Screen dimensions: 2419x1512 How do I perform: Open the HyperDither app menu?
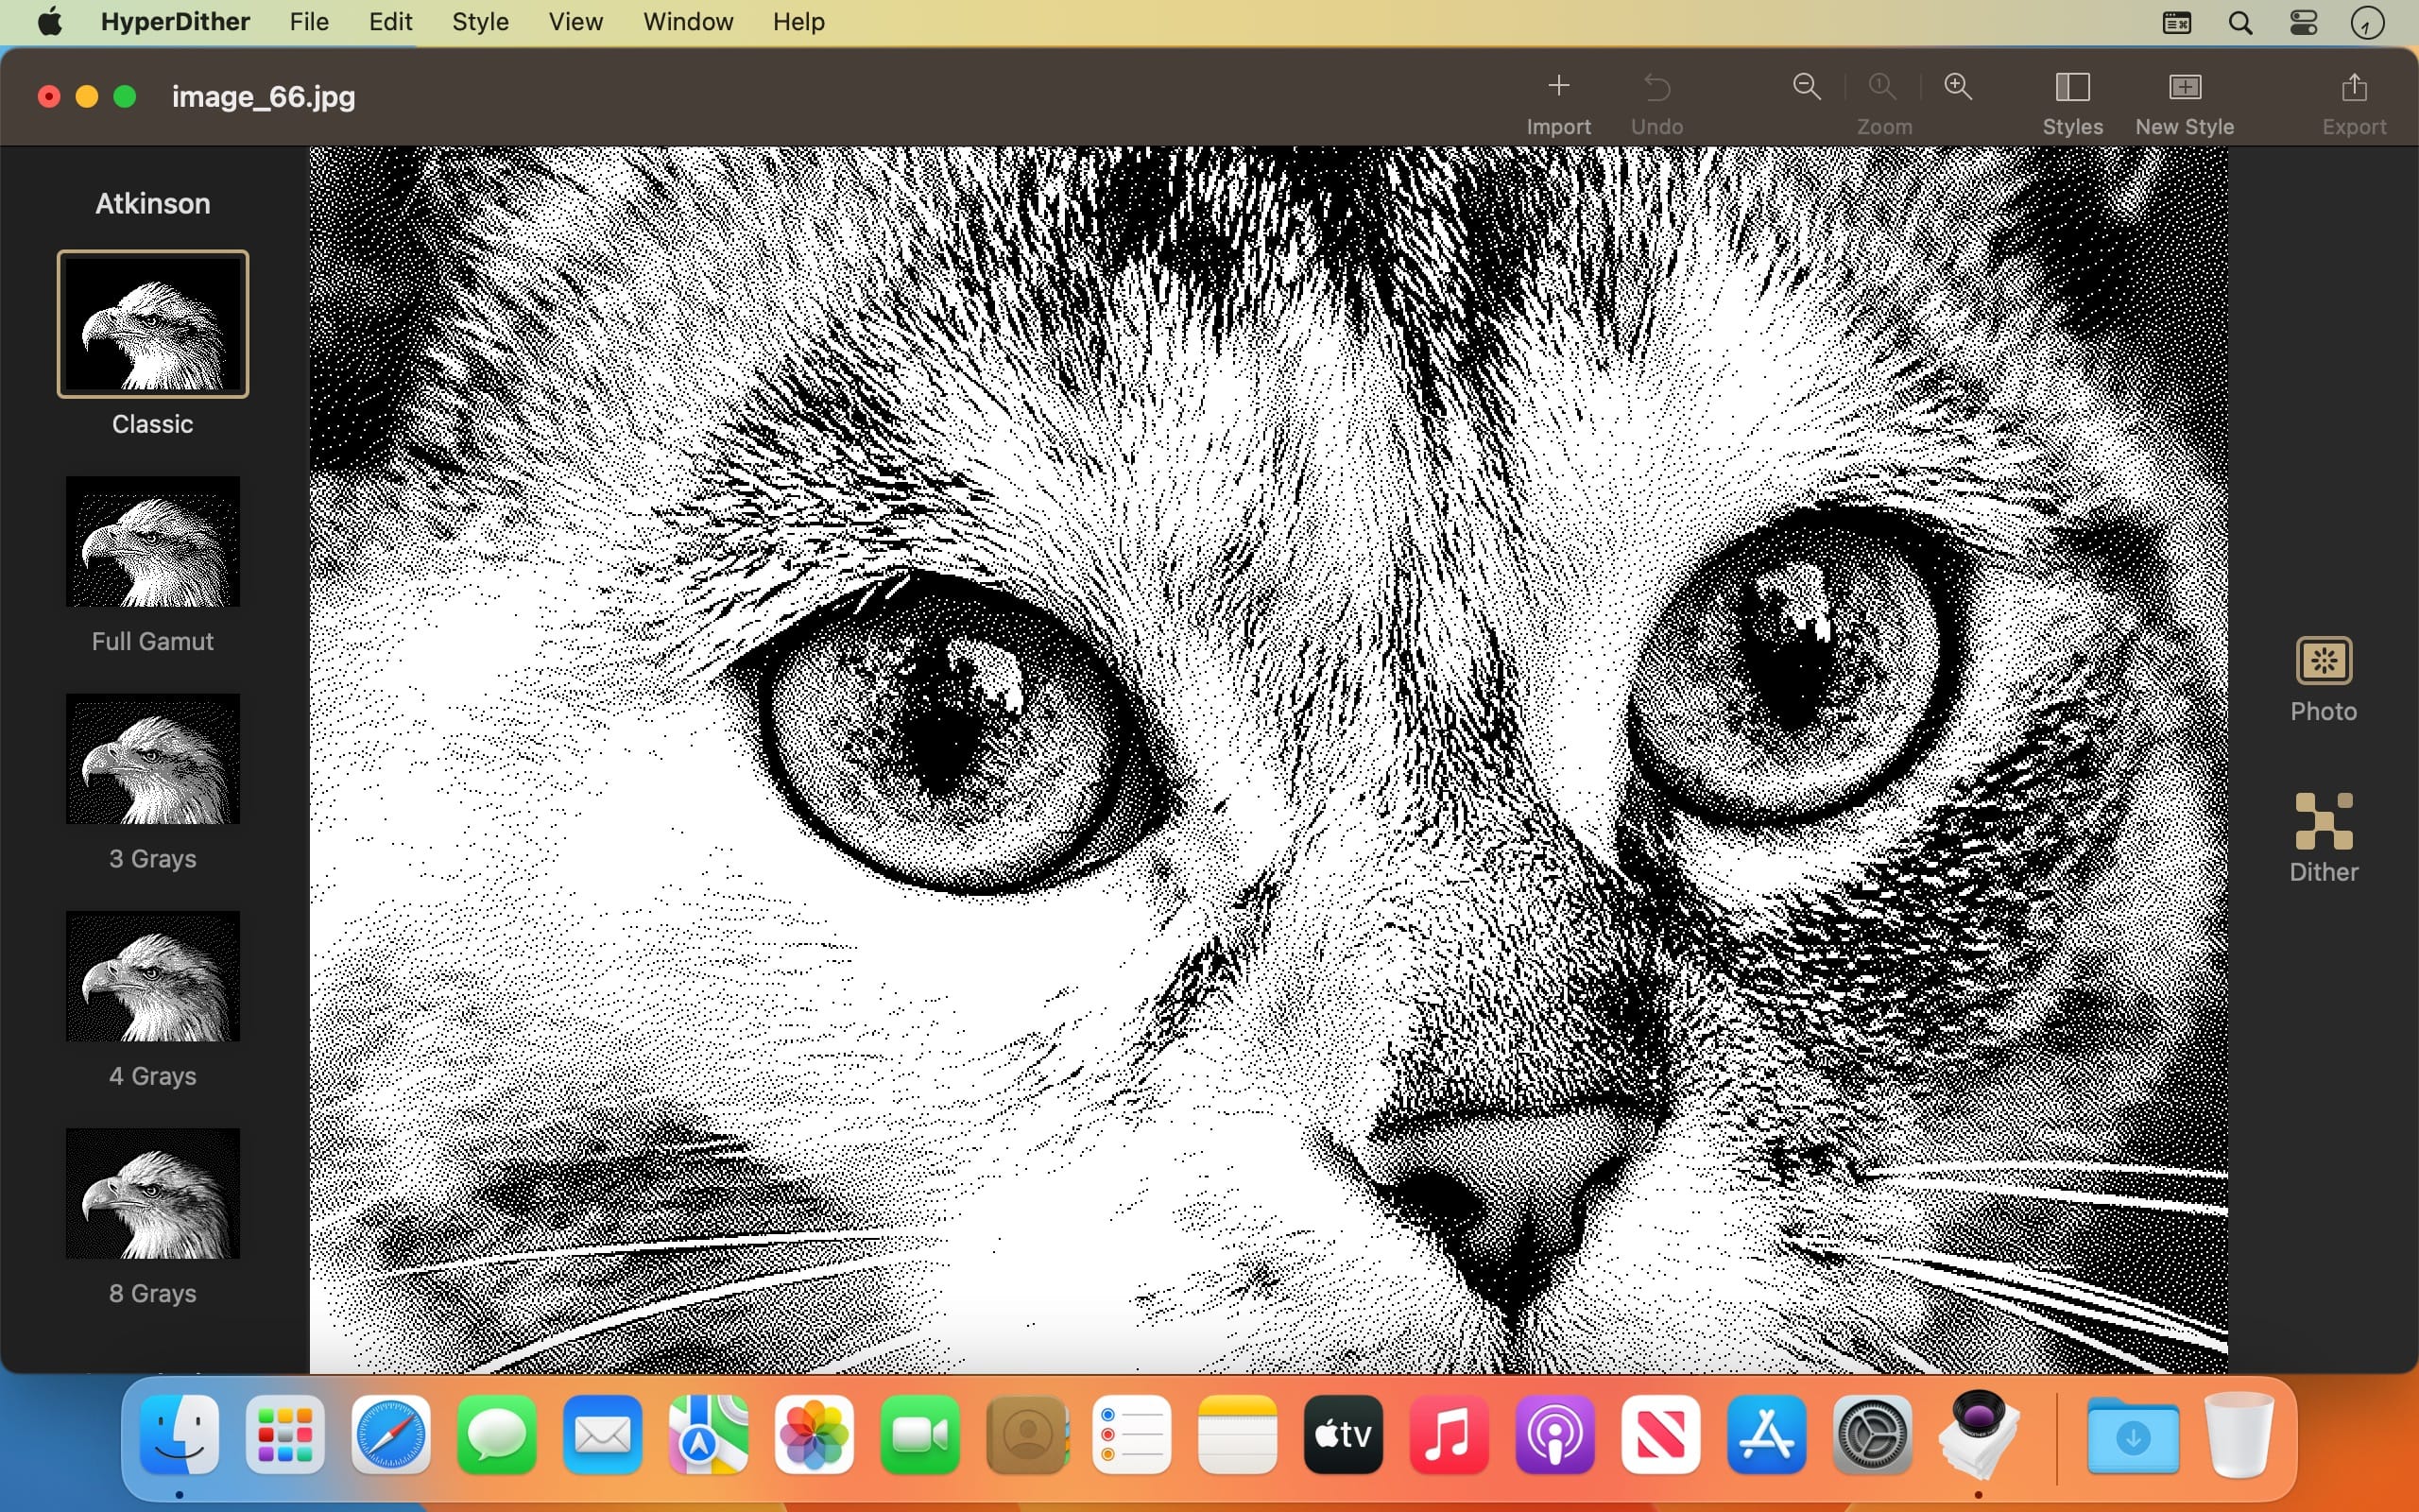pos(175,22)
